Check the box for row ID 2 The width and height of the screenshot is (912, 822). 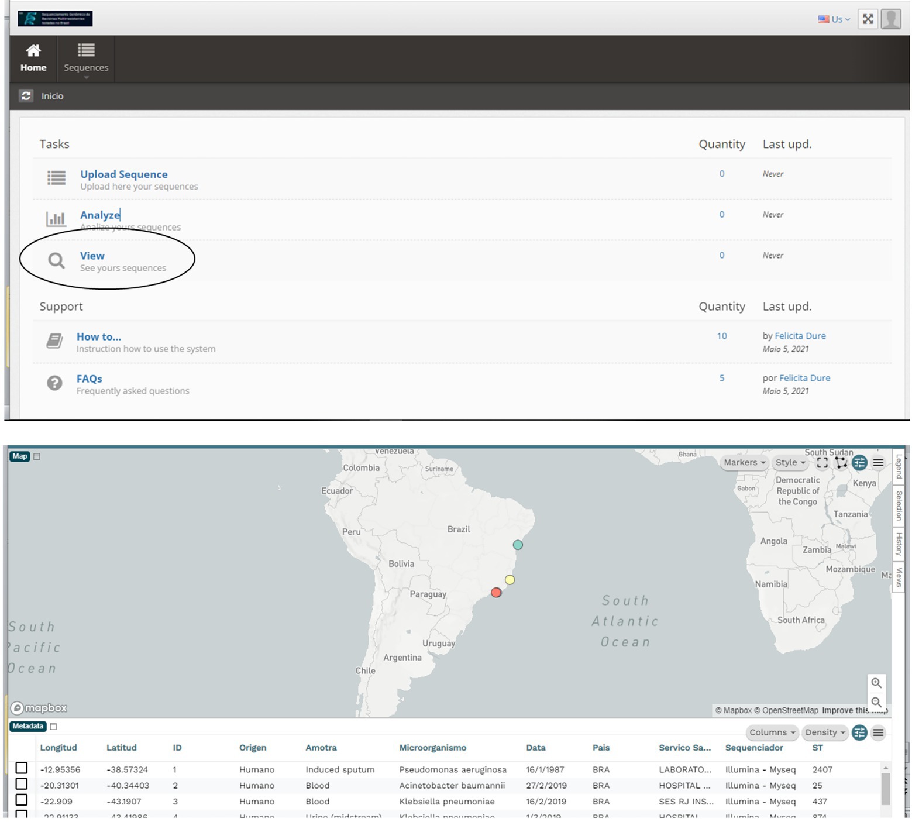pos(22,783)
